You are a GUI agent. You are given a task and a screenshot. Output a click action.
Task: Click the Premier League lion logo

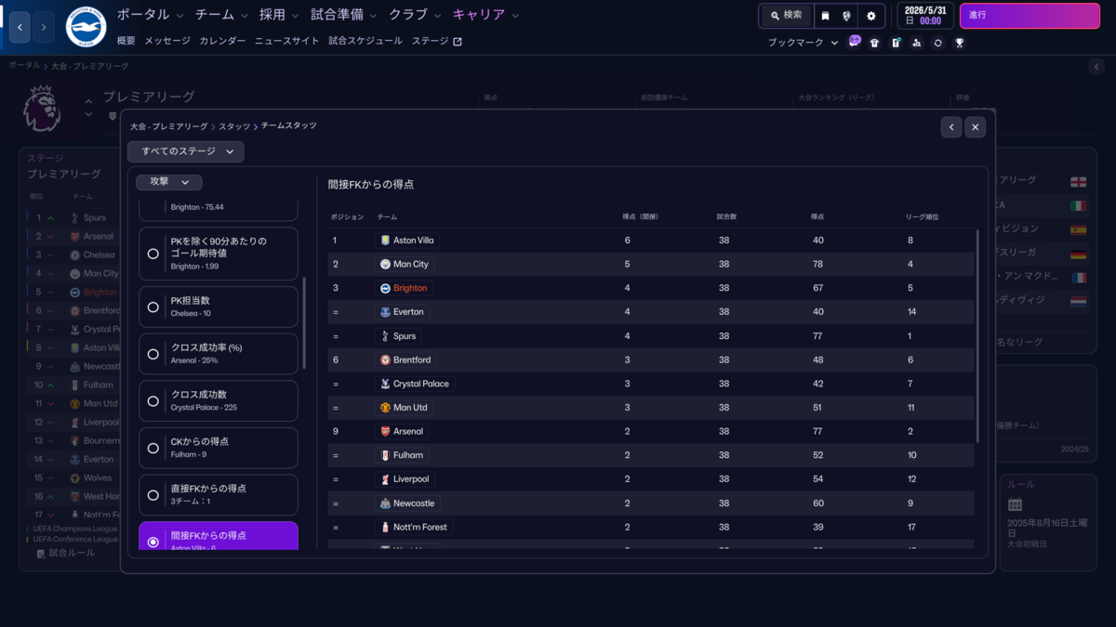[x=41, y=108]
